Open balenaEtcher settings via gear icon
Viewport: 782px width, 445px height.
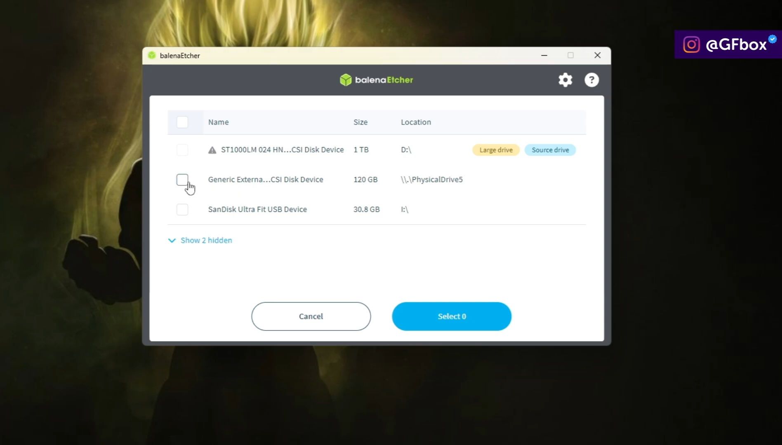[565, 80]
